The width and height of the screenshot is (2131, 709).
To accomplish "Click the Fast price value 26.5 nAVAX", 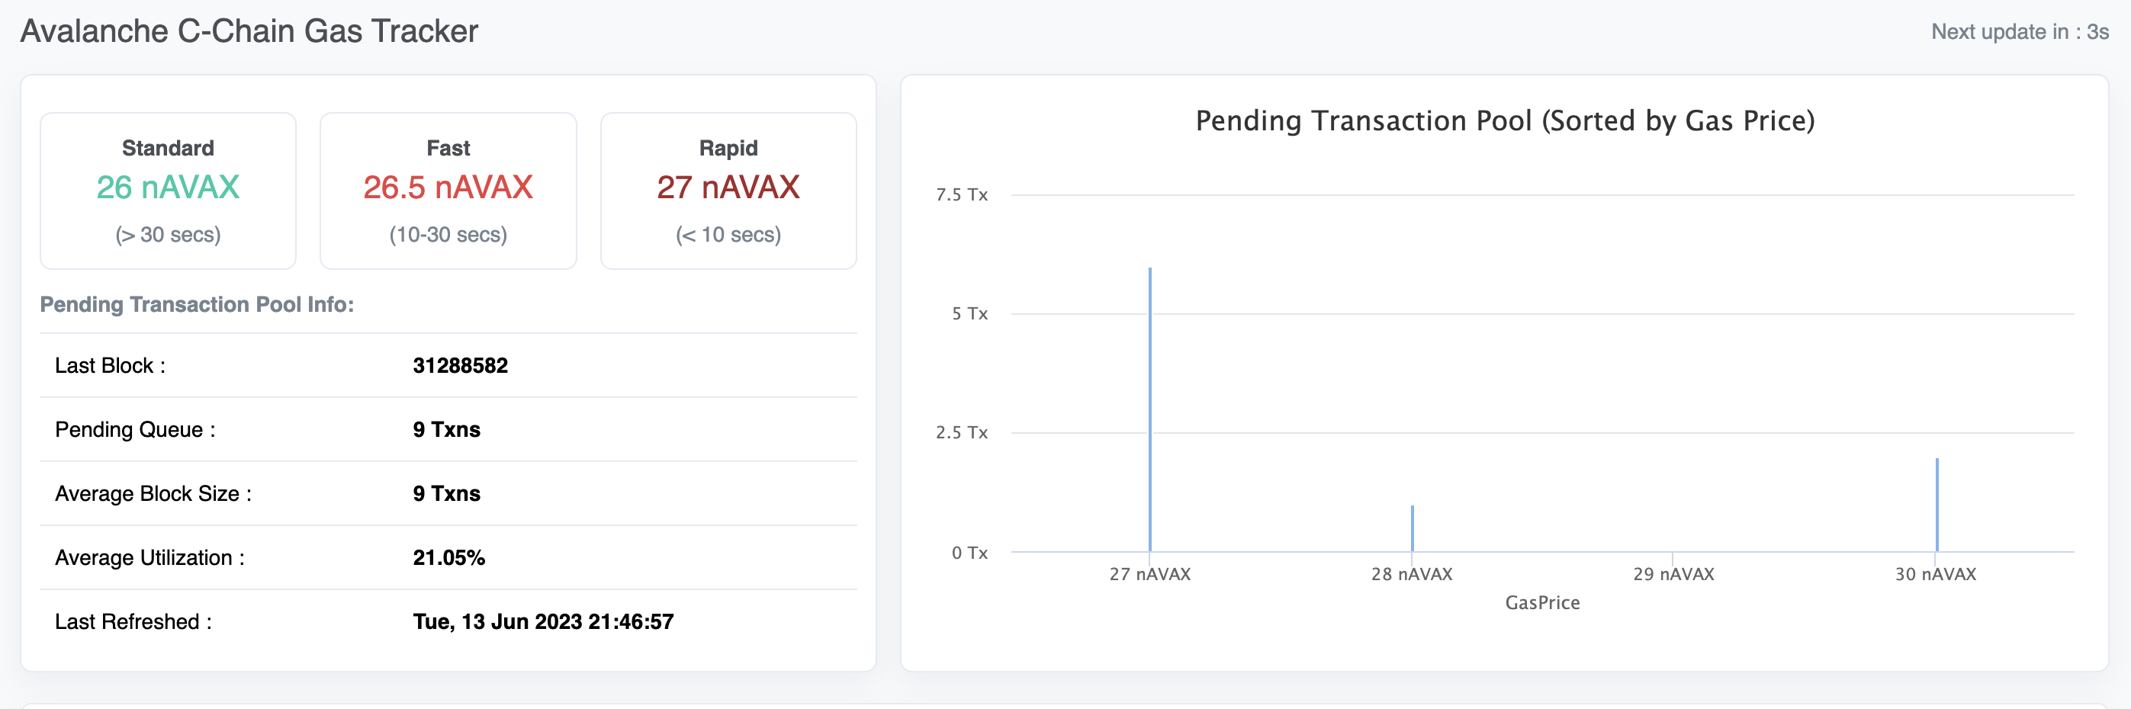I will [448, 187].
